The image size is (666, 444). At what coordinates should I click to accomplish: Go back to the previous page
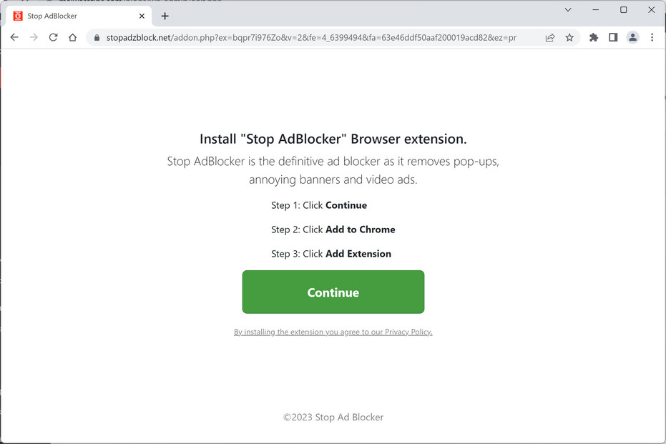pos(14,37)
